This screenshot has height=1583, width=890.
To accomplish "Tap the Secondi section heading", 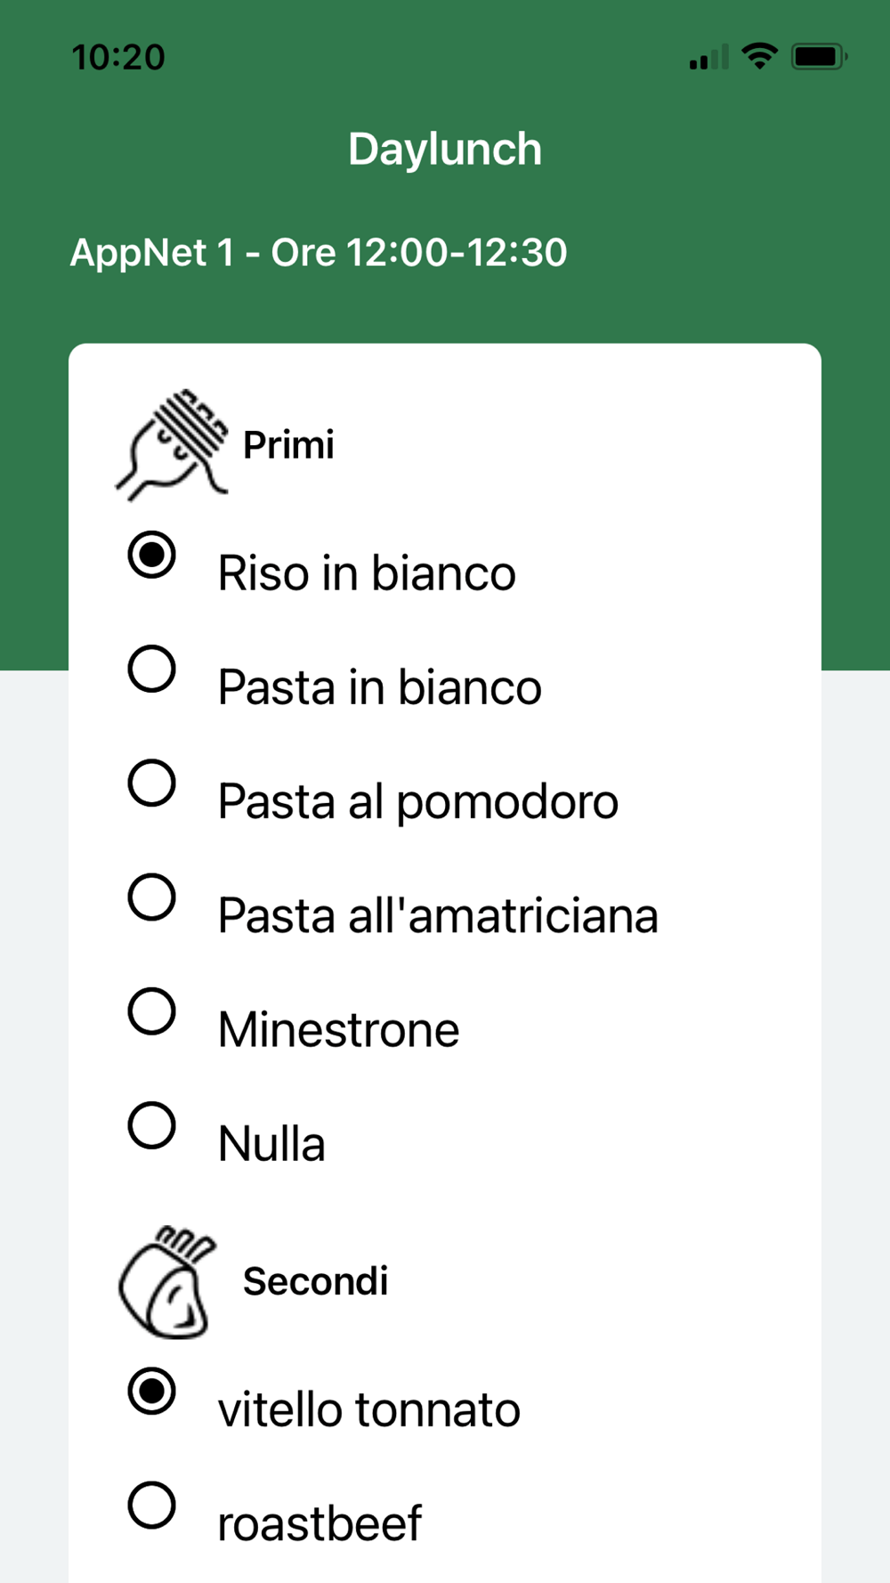I will [x=315, y=1281].
